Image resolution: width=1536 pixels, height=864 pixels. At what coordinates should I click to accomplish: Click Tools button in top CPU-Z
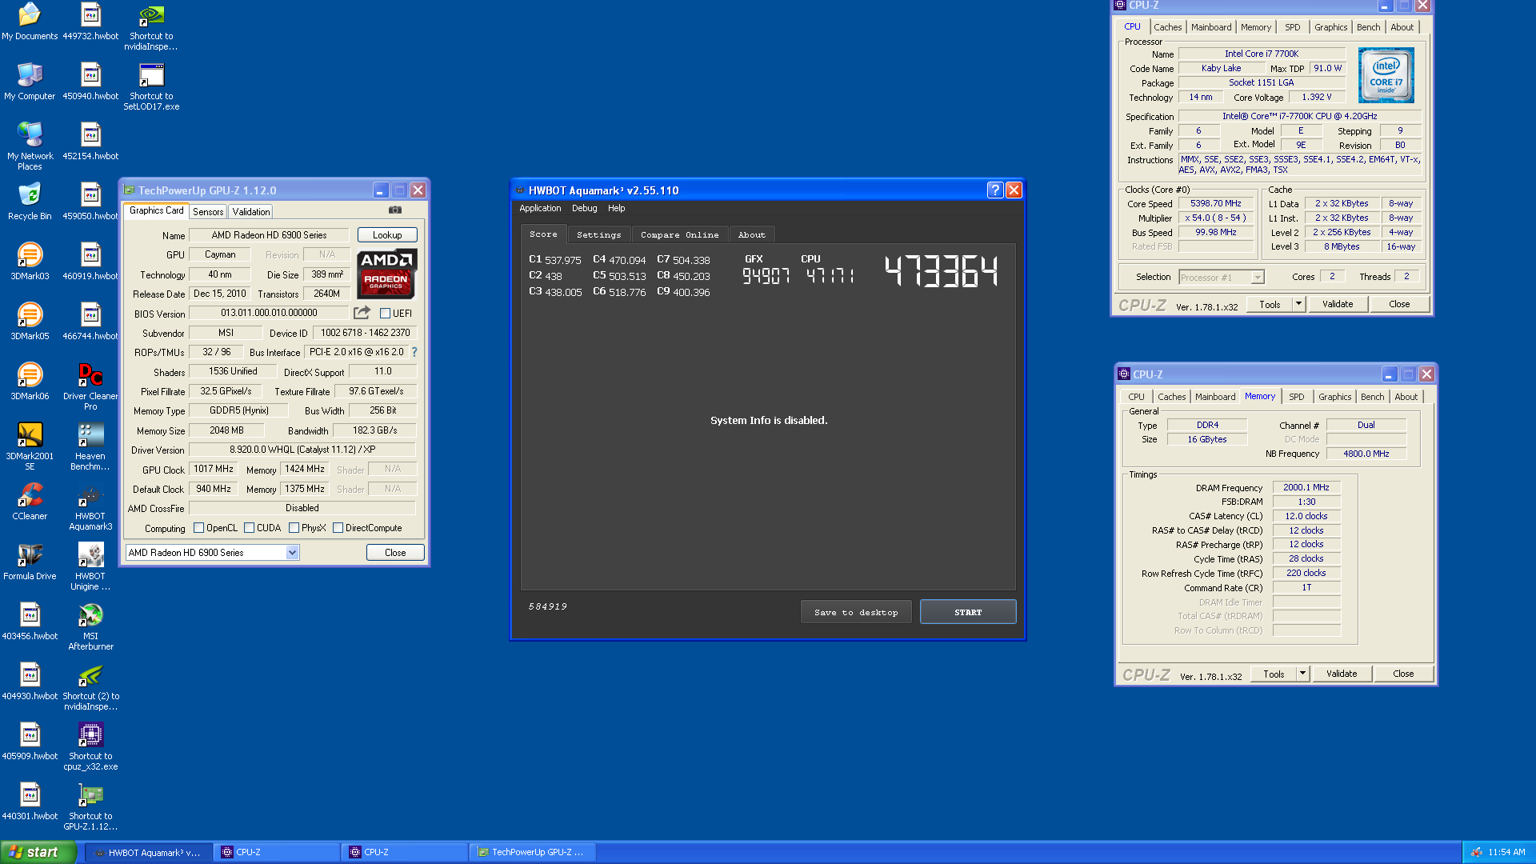1270,304
